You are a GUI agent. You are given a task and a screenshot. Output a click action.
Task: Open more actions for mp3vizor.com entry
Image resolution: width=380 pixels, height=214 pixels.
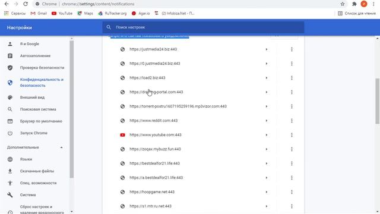coord(292,106)
